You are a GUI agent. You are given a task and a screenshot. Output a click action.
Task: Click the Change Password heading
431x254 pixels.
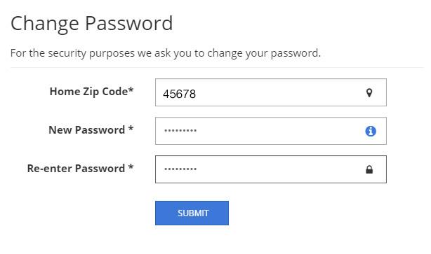click(x=92, y=24)
